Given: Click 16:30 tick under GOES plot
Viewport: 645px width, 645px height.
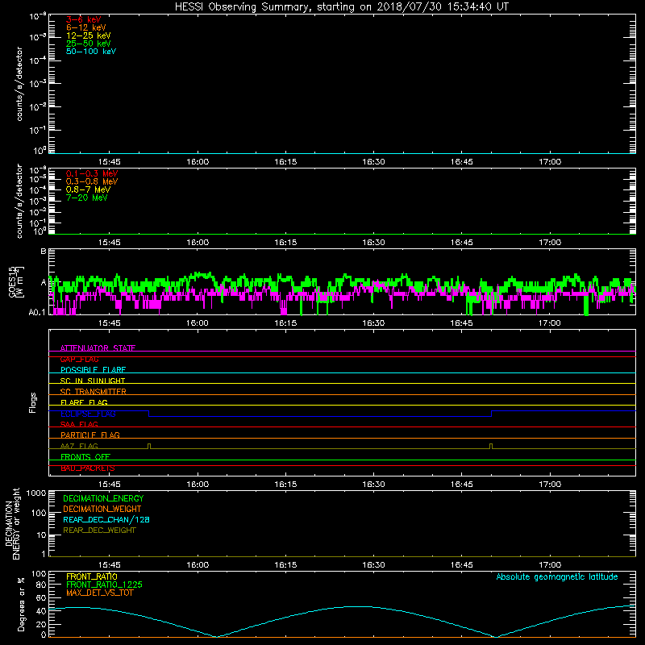Looking at the screenshot, I should point(373,323).
